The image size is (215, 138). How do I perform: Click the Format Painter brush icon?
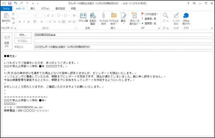[13, 23]
